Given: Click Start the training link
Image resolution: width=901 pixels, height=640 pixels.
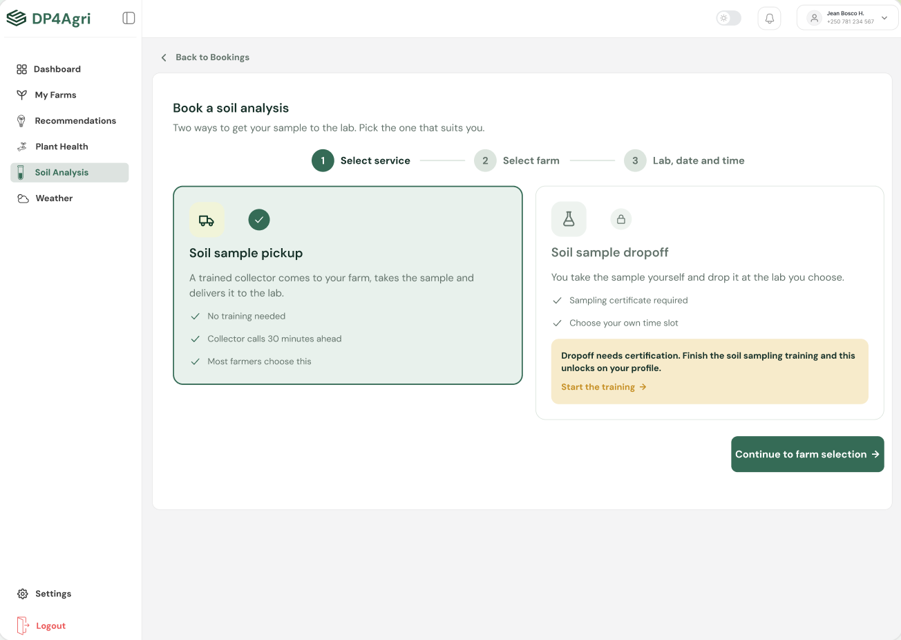Looking at the screenshot, I should [x=604, y=387].
